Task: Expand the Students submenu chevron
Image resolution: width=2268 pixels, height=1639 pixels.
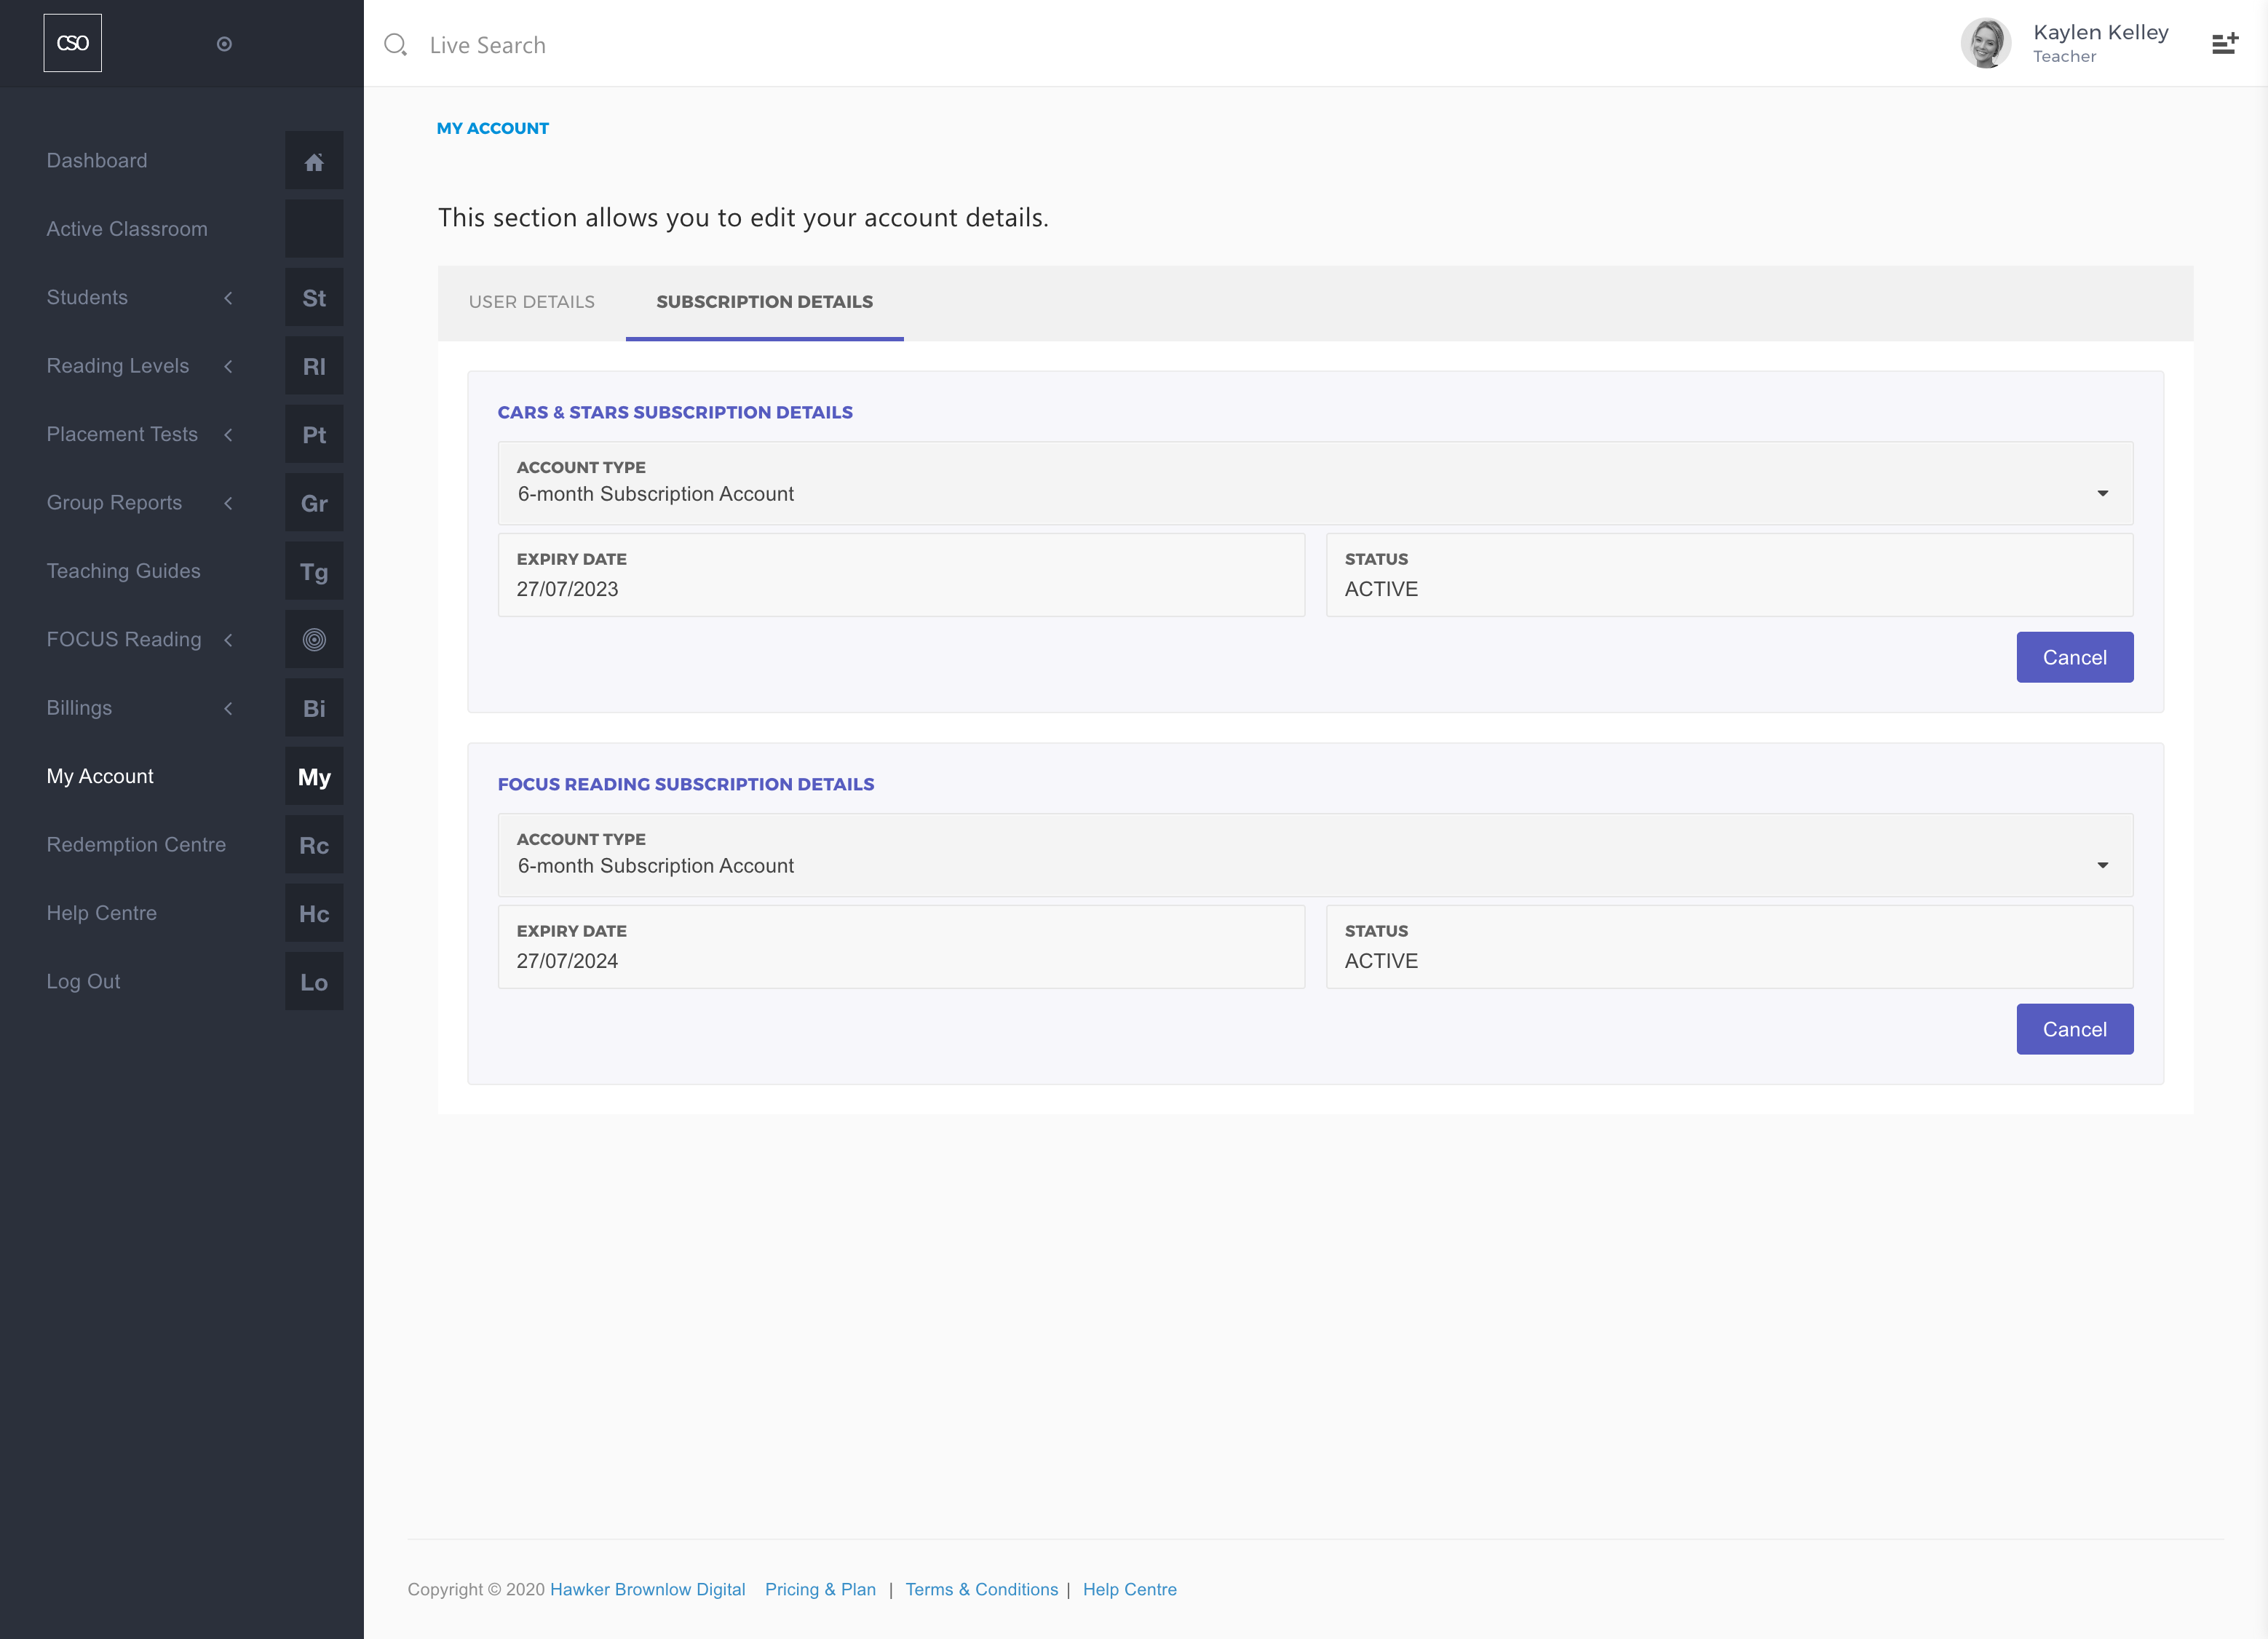Action: (x=228, y=298)
